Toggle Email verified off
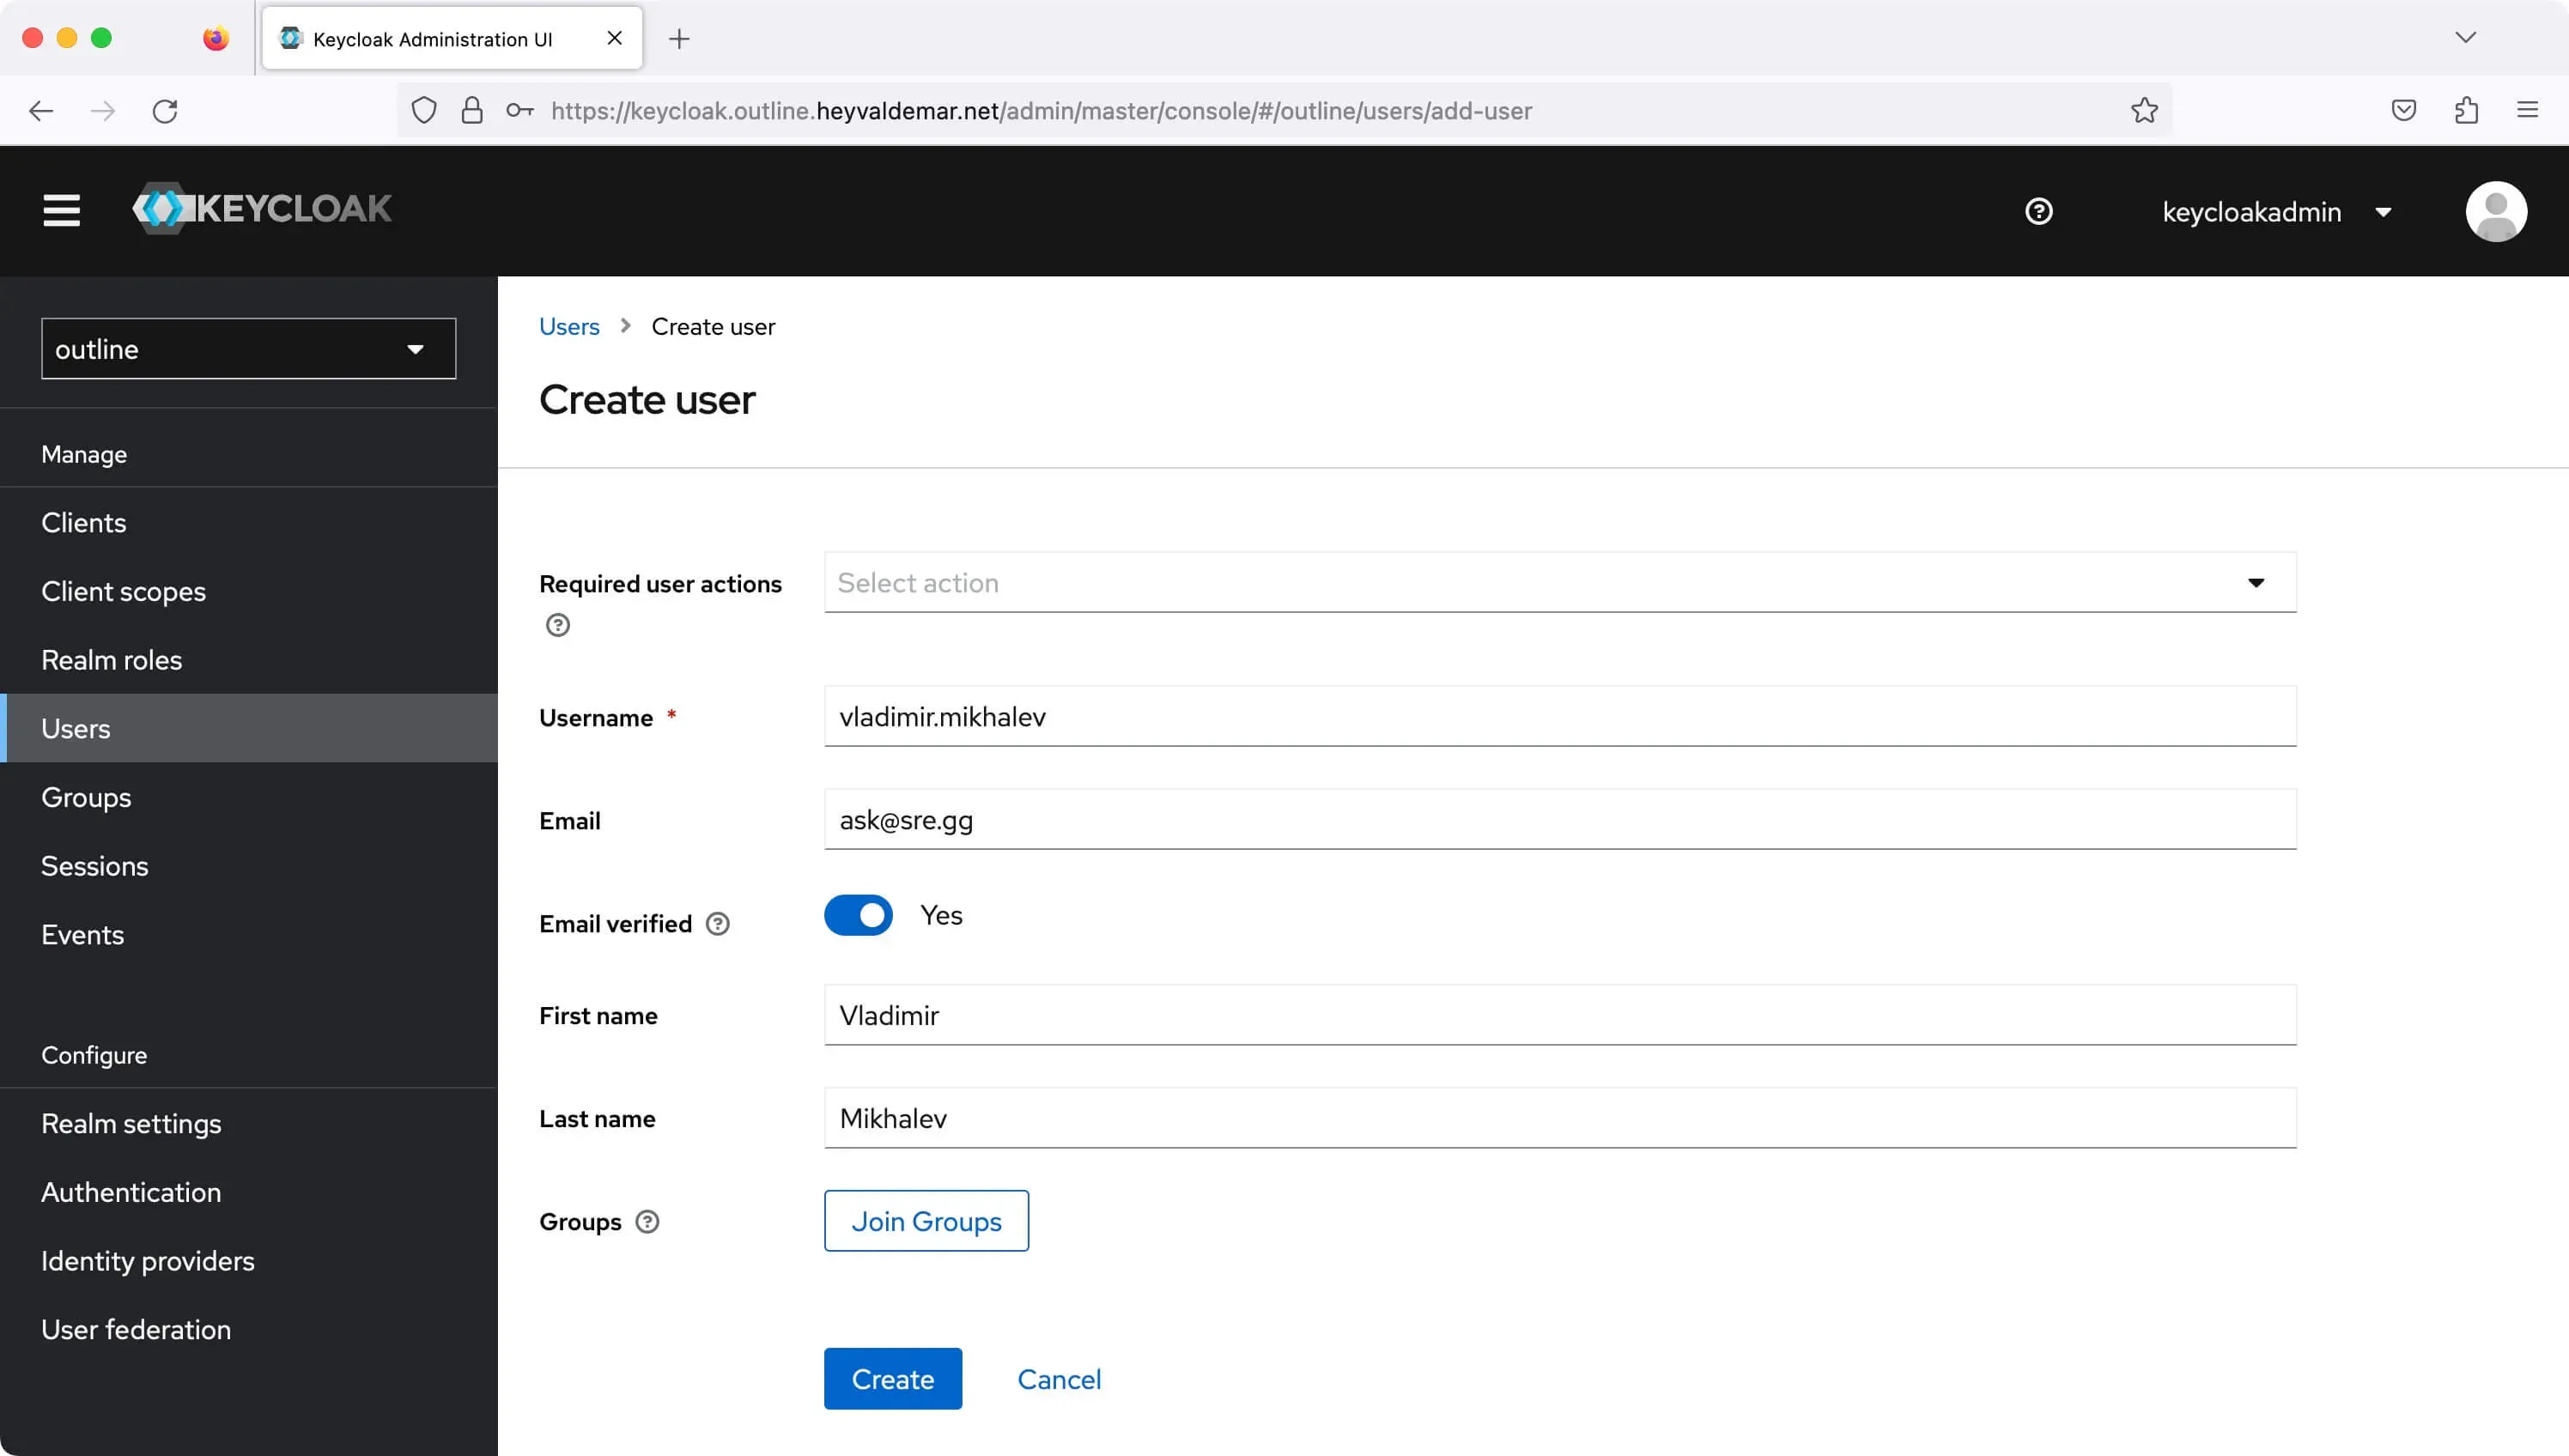 [858, 915]
